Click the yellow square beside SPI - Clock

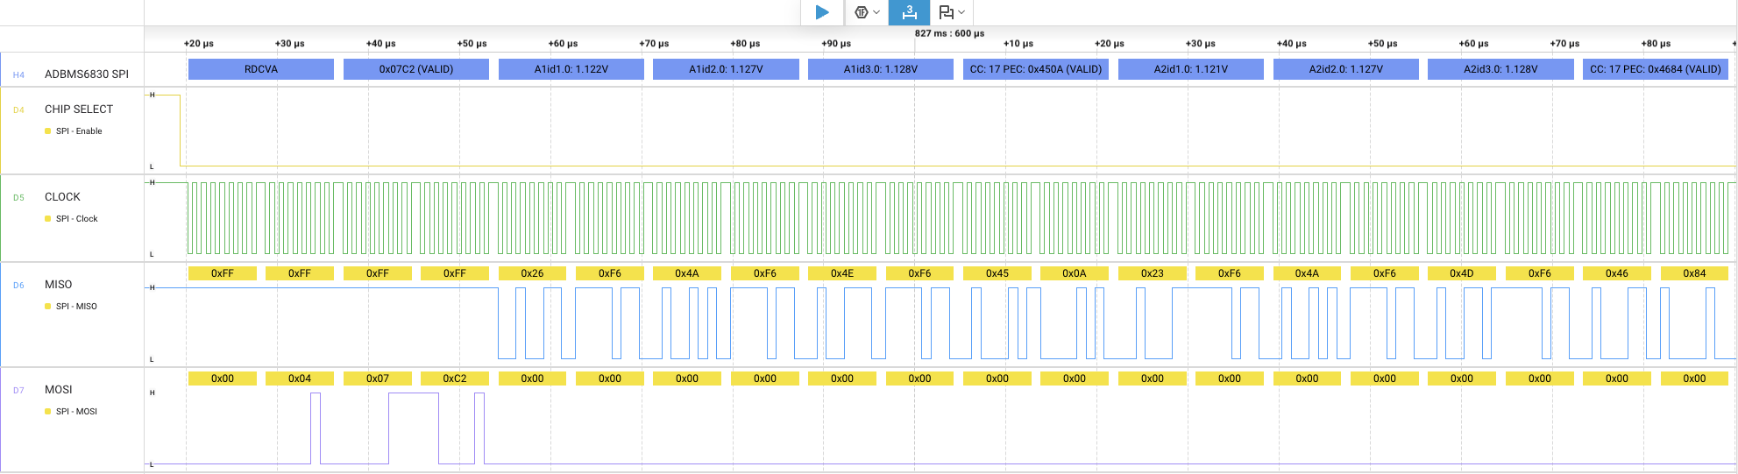click(x=48, y=219)
